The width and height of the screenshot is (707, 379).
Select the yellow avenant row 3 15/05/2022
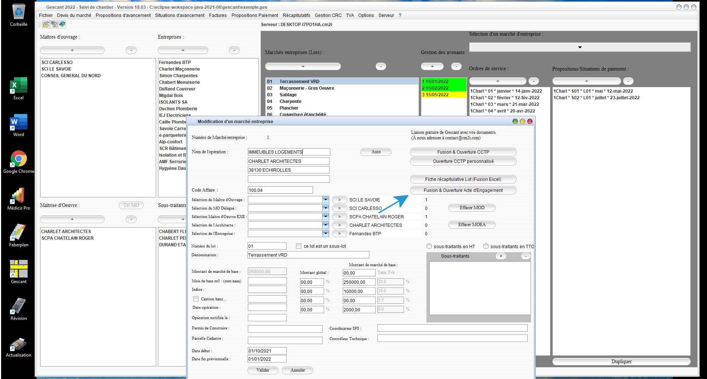pyautogui.click(x=444, y=95)
